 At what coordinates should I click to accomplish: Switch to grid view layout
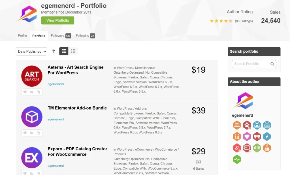coord(73,51)
